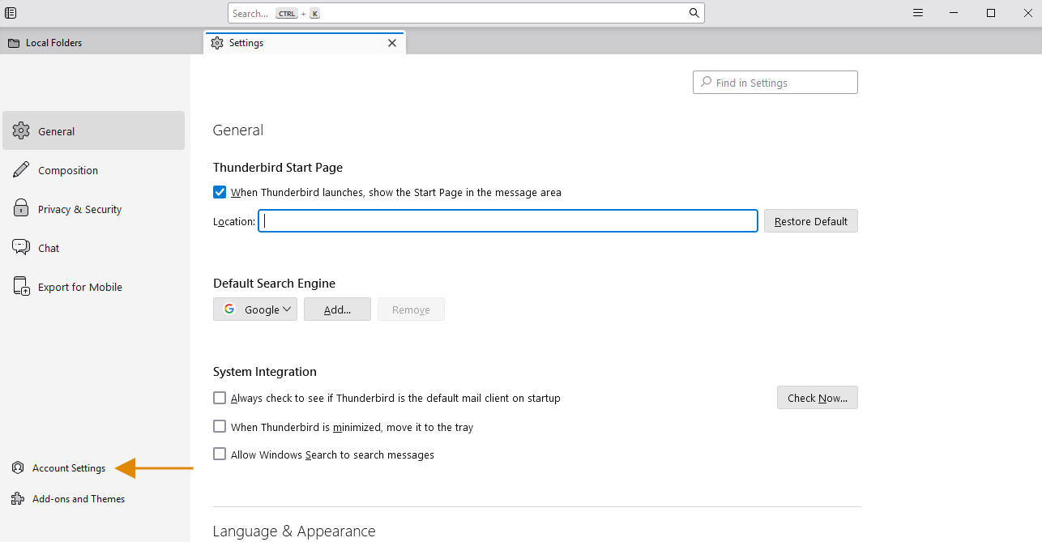Image resolution: width=1042 pixels, height=542 pixels.
Task: Minimize the Thunderbird window
Action: (954, 13)
